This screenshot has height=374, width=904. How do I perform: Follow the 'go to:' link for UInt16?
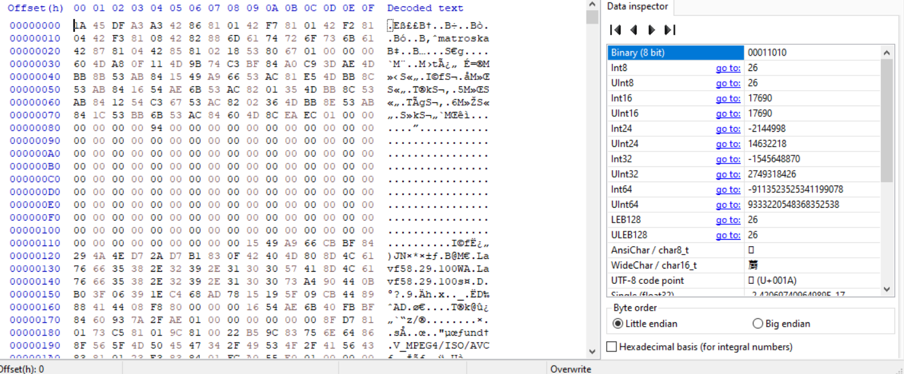(x=727, y=114)
